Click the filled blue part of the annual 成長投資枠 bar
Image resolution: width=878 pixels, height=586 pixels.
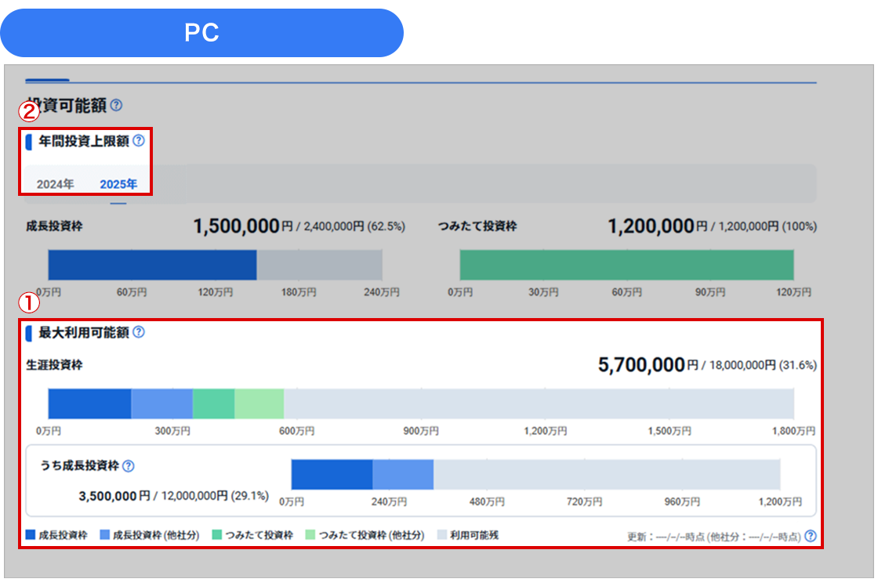152,265
